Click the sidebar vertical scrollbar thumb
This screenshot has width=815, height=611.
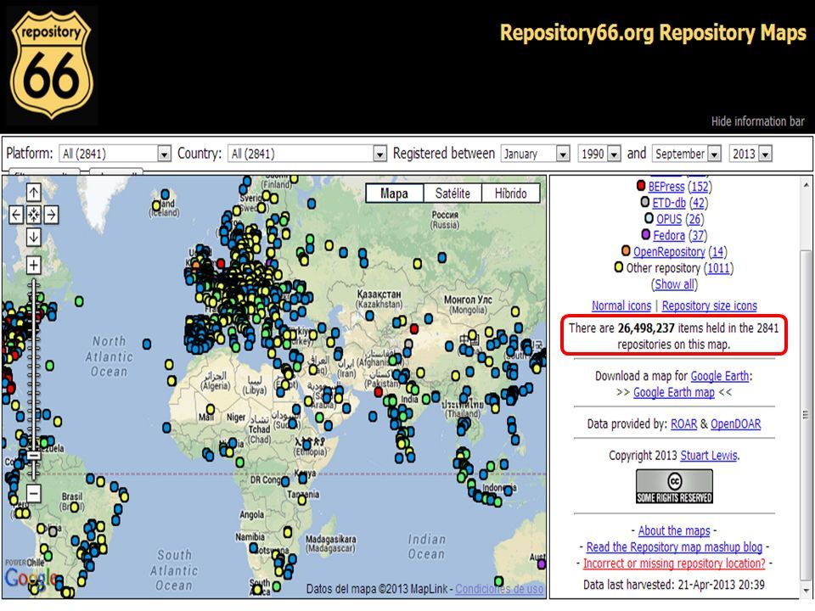(x=807, y=415)
